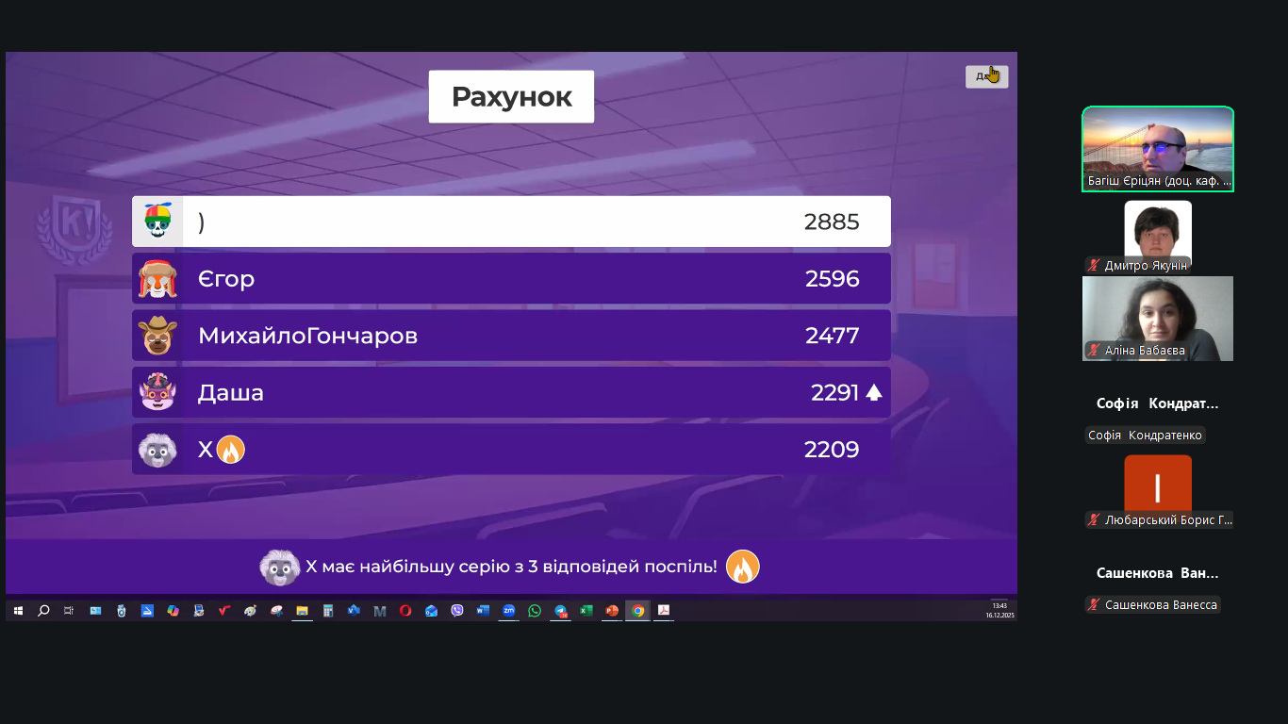
Task: Click Єгор's crying skull avatar
Action: (x=157, y=279)
